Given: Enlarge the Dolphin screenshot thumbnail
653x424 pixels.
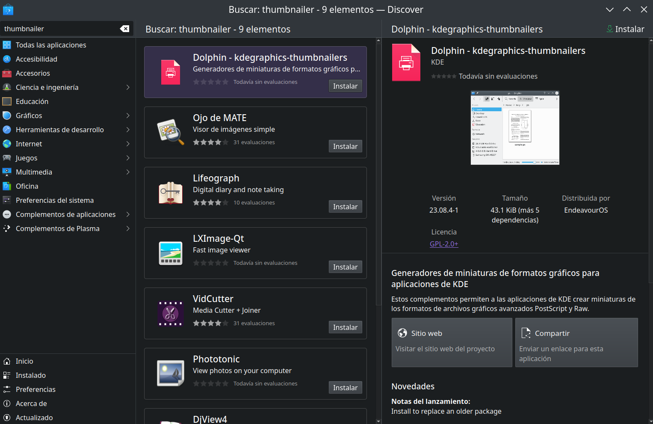Looking at the screenshot, I should tap(515, 127).
